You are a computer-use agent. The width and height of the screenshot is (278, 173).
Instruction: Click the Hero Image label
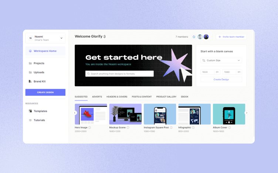81,127
